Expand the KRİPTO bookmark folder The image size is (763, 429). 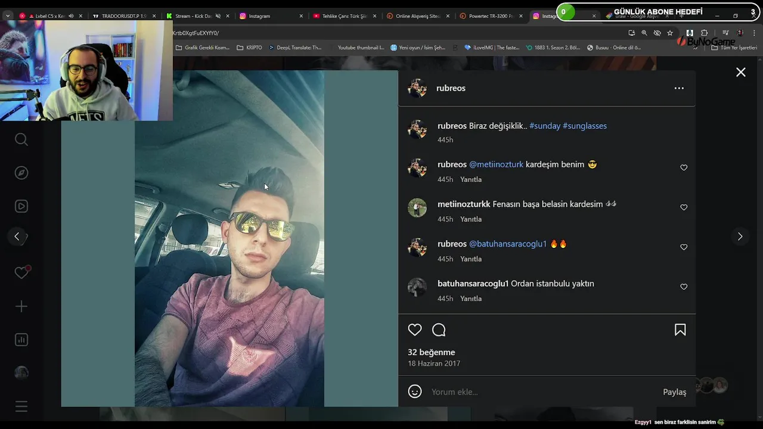click(x=249, y=48)
